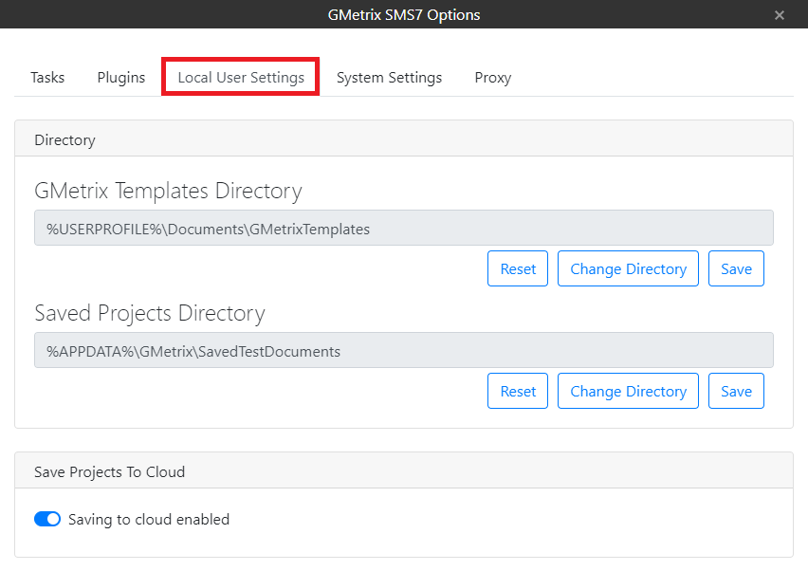Toggle the Saving to cloud switch
808x571 pixels.
tap(47, 519)
